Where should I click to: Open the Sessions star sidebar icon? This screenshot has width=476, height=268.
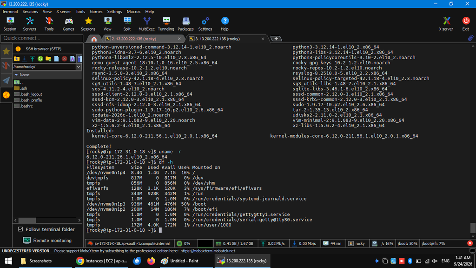(6, 51)
